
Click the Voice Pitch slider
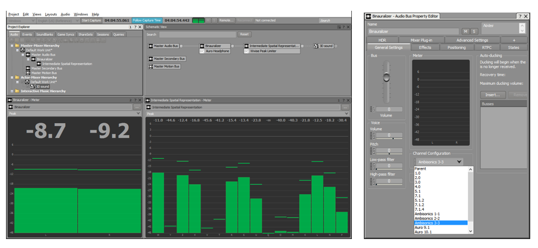[389, 154]
